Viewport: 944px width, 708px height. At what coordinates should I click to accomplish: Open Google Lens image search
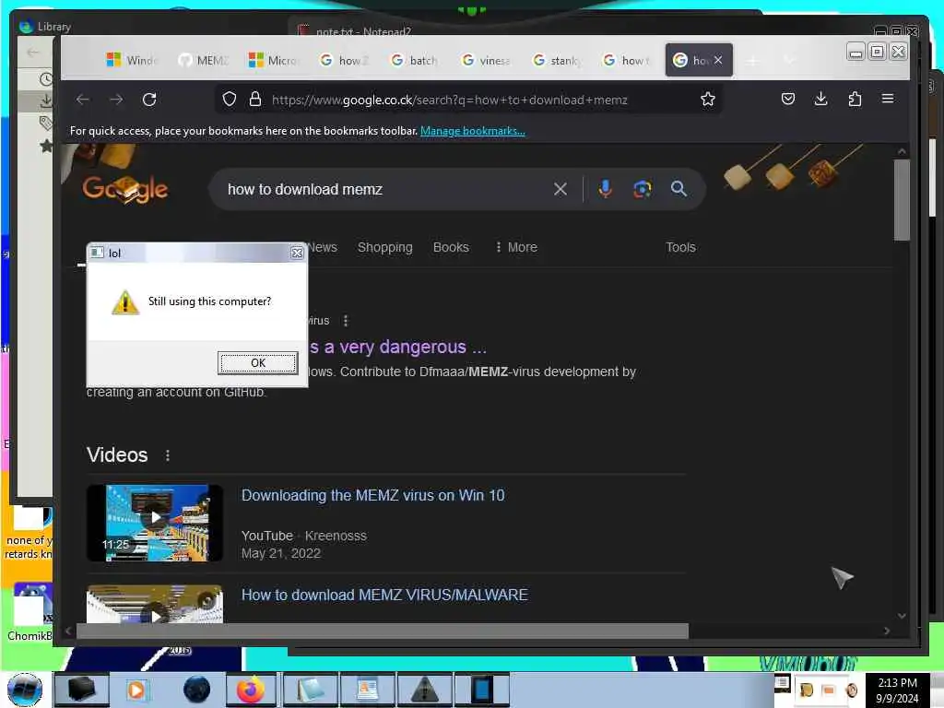(642, 189)
